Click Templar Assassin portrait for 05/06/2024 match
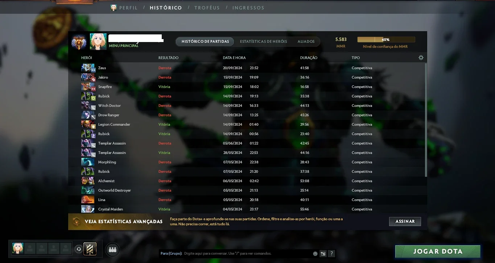This screenshot has height=263, width=495. [88, 143]
